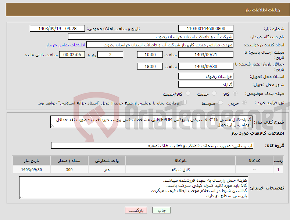The width and height of the screenshot is (290, 220).
Task: Select the خدمت radio button
Action: [x=214, y=93]
